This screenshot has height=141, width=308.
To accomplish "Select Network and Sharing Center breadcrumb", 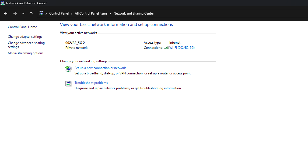I will click(x=134, y=13).
